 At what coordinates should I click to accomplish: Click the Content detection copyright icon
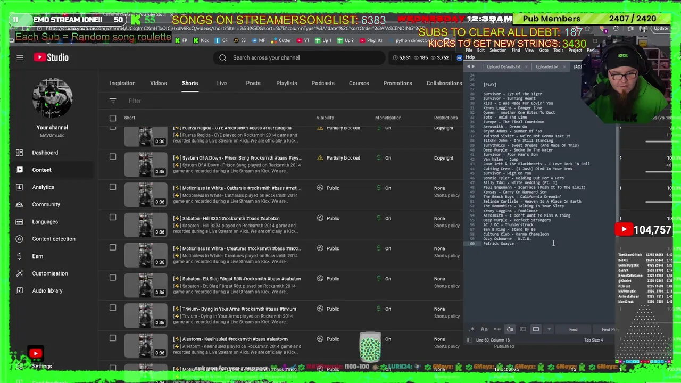click(x=19, y=239)
